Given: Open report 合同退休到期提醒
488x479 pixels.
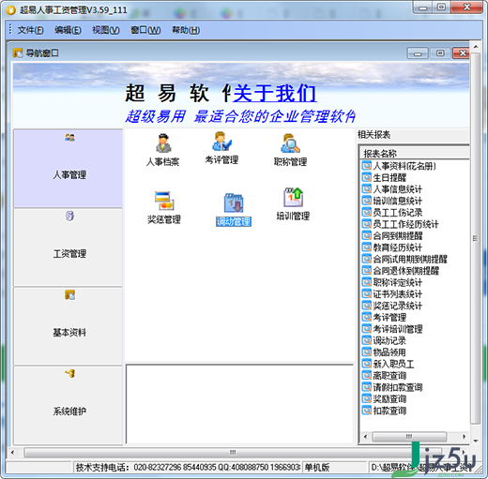Looking at the screenshot, I should pyautogui.click(x=405, y=271).
